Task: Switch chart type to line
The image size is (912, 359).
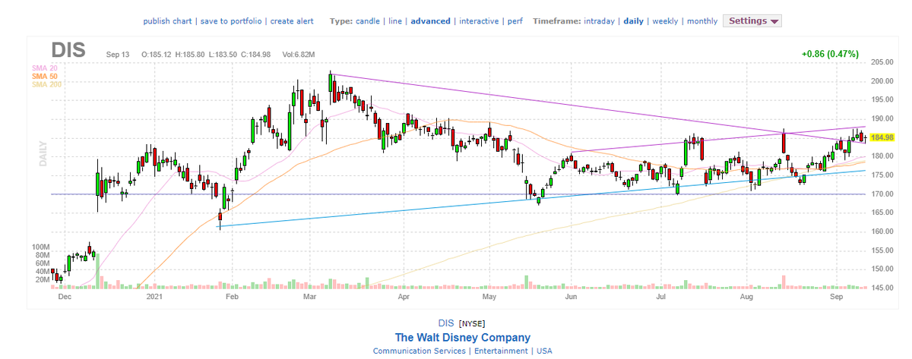Action: (395, 20)
